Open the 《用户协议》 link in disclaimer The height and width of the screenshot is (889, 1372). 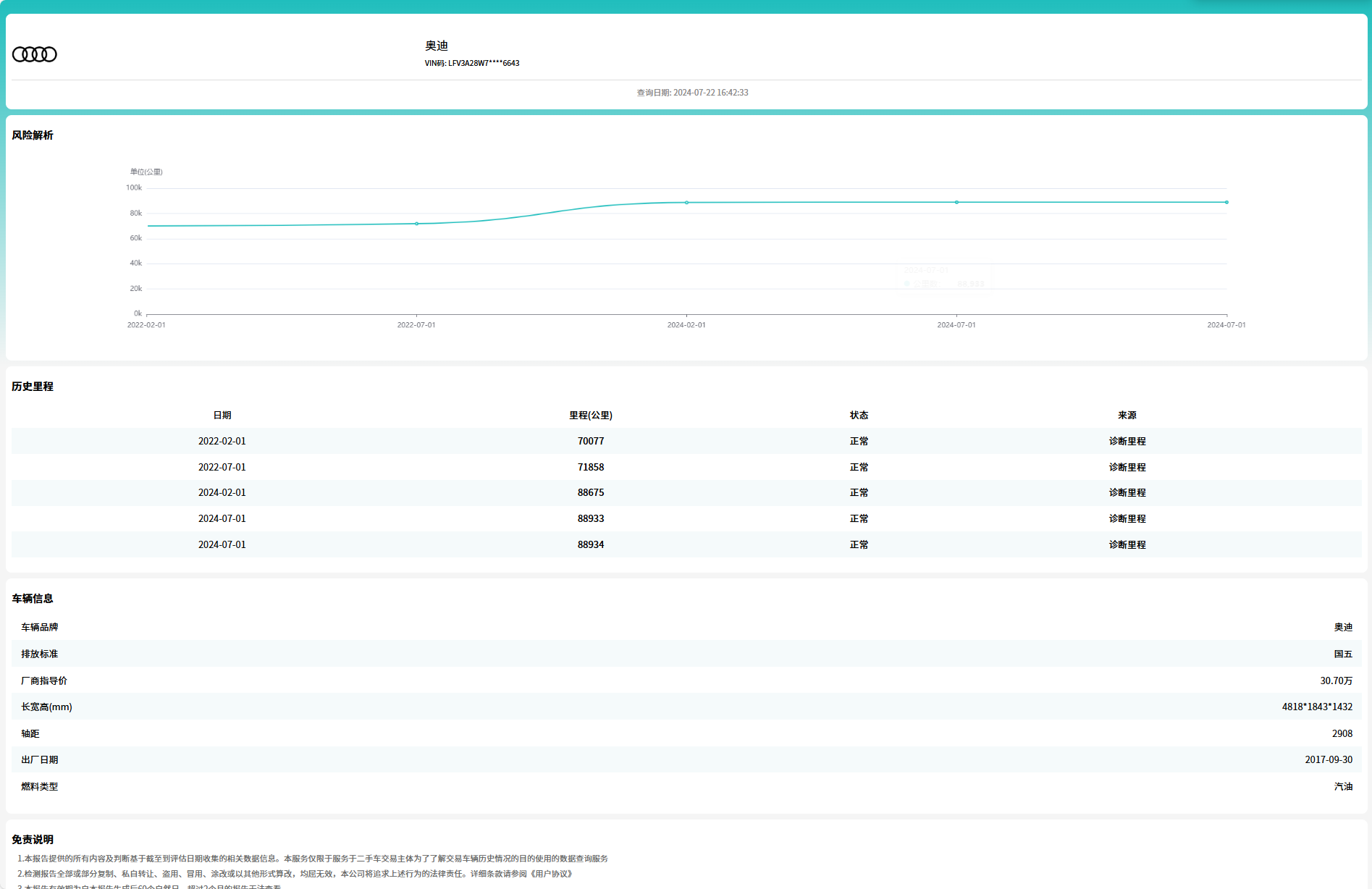(552, 874)
